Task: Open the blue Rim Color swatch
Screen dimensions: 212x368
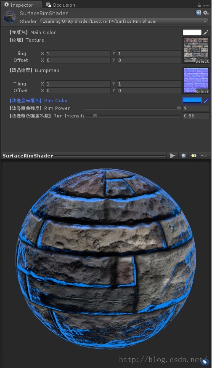Action: 192,101
